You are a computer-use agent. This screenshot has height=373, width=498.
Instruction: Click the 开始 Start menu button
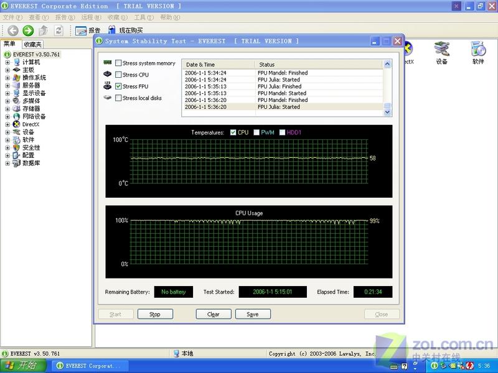point(23,366)
